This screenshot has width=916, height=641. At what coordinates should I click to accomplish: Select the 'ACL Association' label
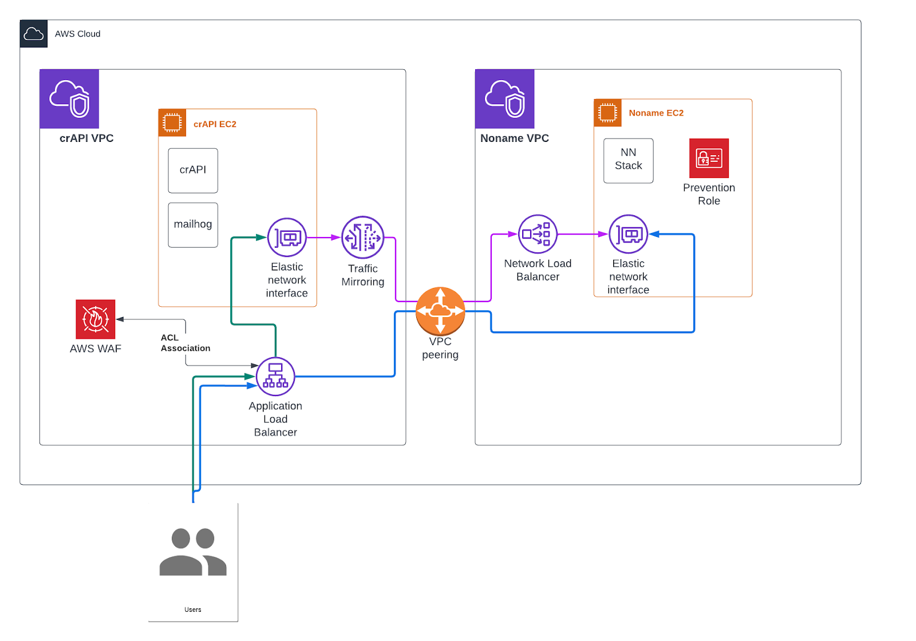(x=185, y=343)
